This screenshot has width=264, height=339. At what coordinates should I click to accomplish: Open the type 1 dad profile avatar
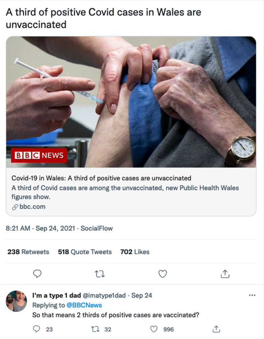(16, 301)
